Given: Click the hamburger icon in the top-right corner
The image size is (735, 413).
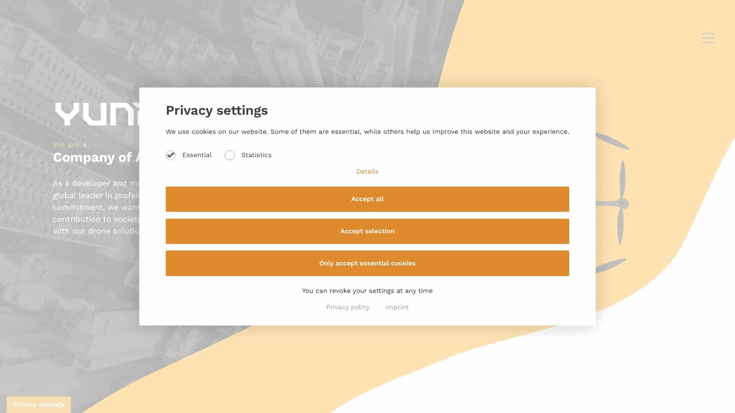Looking at the screenshot, I should [708, 38].
